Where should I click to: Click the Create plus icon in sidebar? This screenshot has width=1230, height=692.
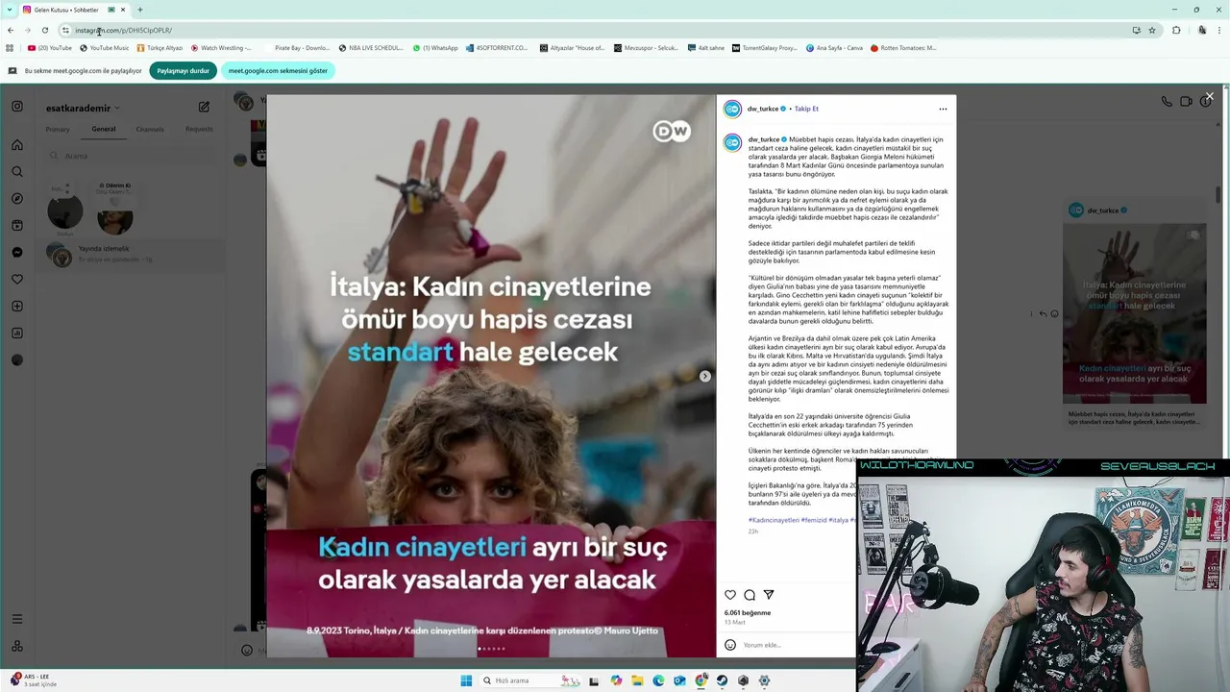pos(17,307)
